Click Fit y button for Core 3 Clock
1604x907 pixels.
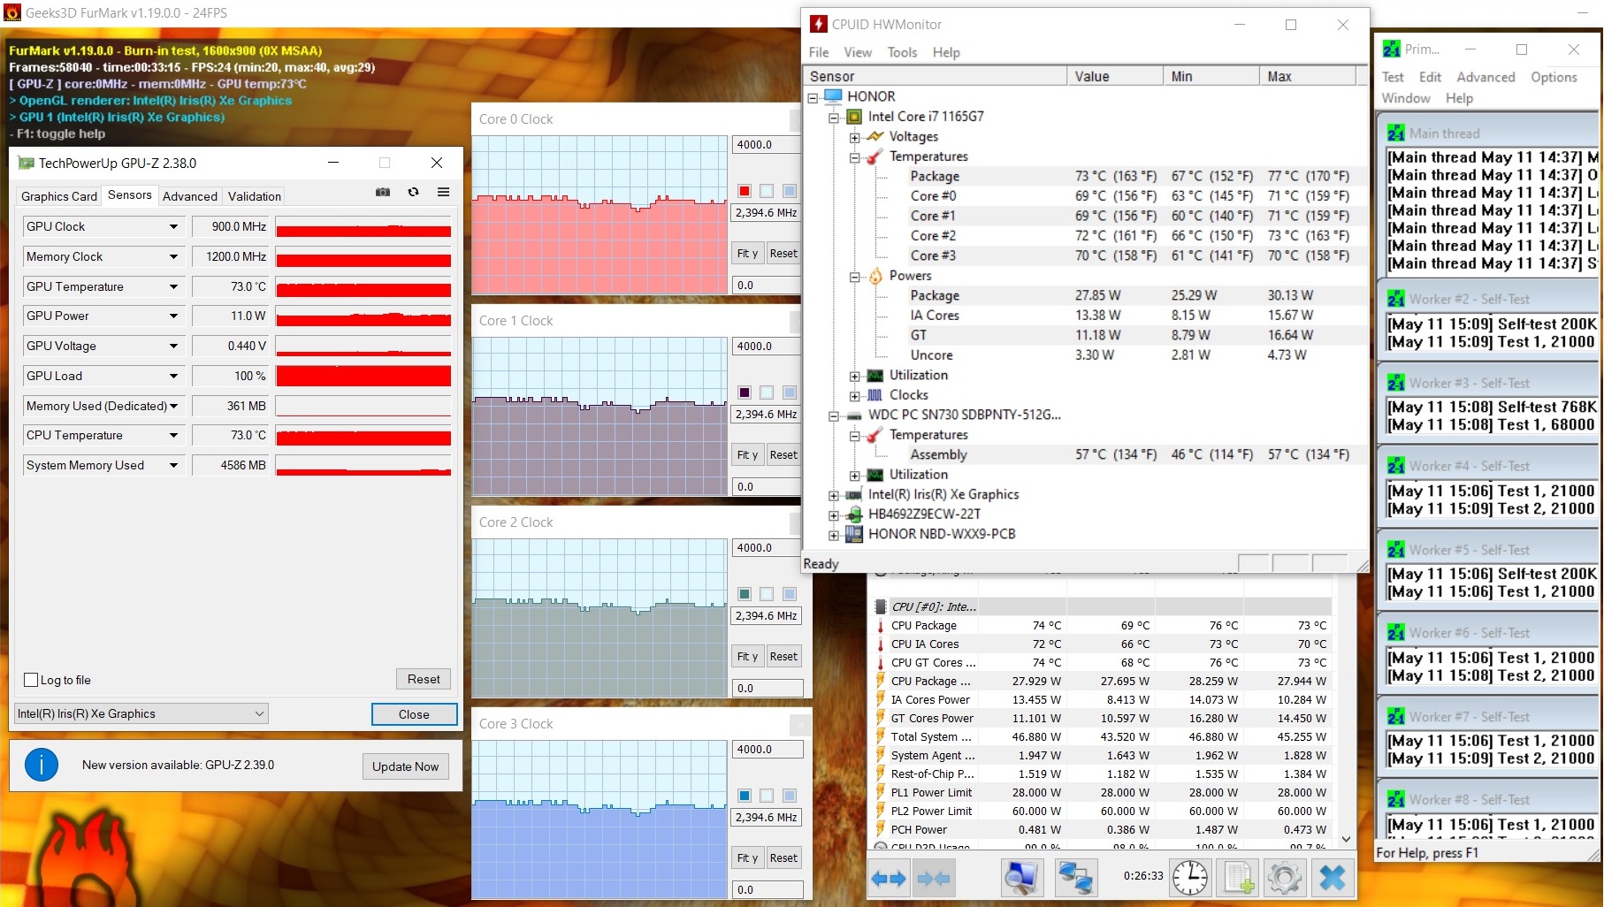click(x=747, y=858)
